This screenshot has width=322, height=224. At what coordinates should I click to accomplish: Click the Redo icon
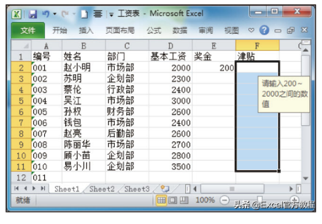65,14
